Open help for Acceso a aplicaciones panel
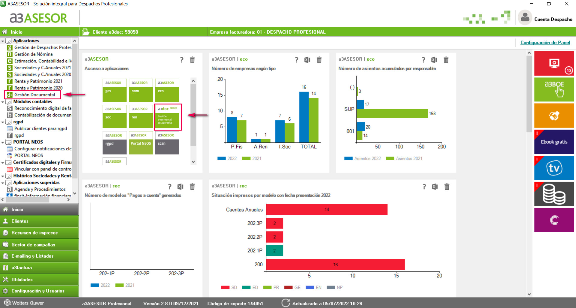Screen dimensions: 576x308 182,60
